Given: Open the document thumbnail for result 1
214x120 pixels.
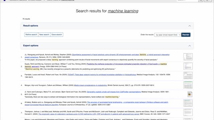Looking at the screenshot, I should click(188, 57).
